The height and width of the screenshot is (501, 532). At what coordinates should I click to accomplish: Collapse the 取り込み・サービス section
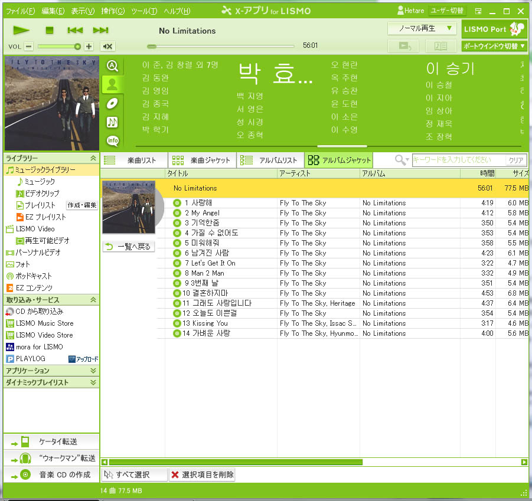[93, 300]
